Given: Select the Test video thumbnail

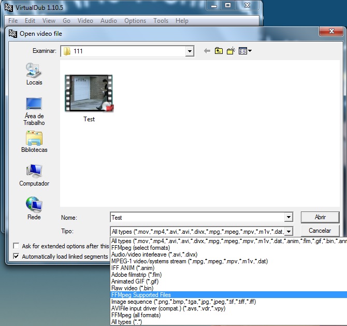Looking at the screenshot, I should point(89,93).
